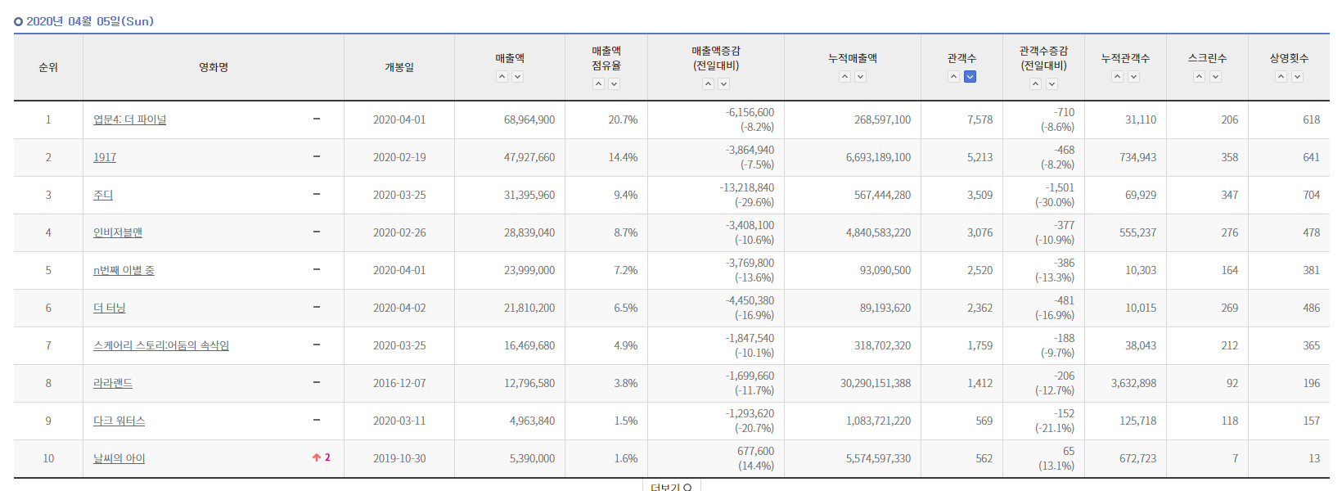
Task: Open movie link 날씨의 아이
Action: tap(119, 458)
